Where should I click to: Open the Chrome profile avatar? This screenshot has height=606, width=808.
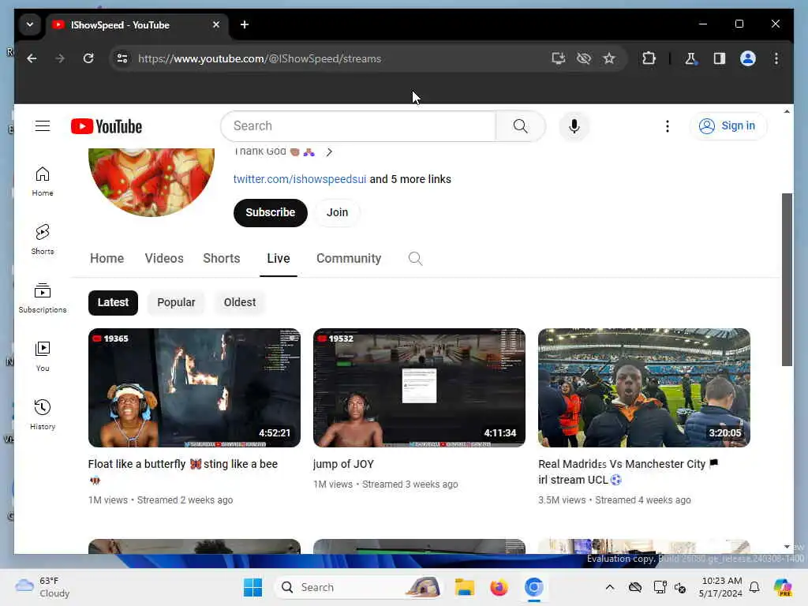[748, 58]
